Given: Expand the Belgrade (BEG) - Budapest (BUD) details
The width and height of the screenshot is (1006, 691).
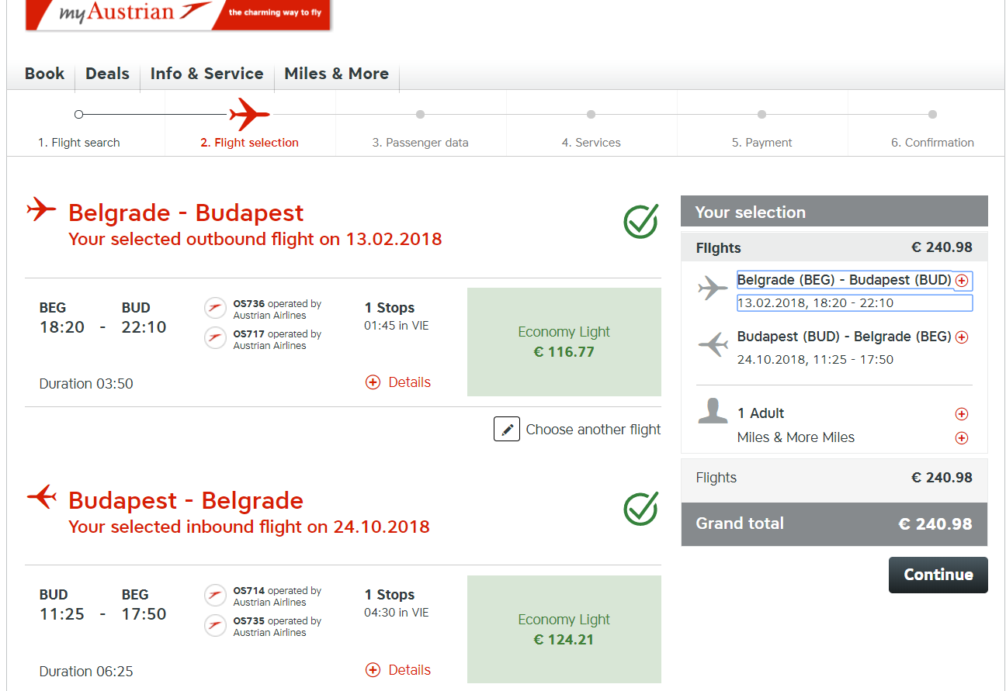Looking at the screenshot, I should point(962,280).
